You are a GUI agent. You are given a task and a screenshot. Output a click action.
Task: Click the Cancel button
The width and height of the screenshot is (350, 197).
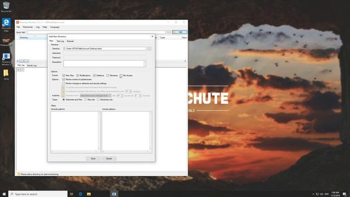(109, 158)
